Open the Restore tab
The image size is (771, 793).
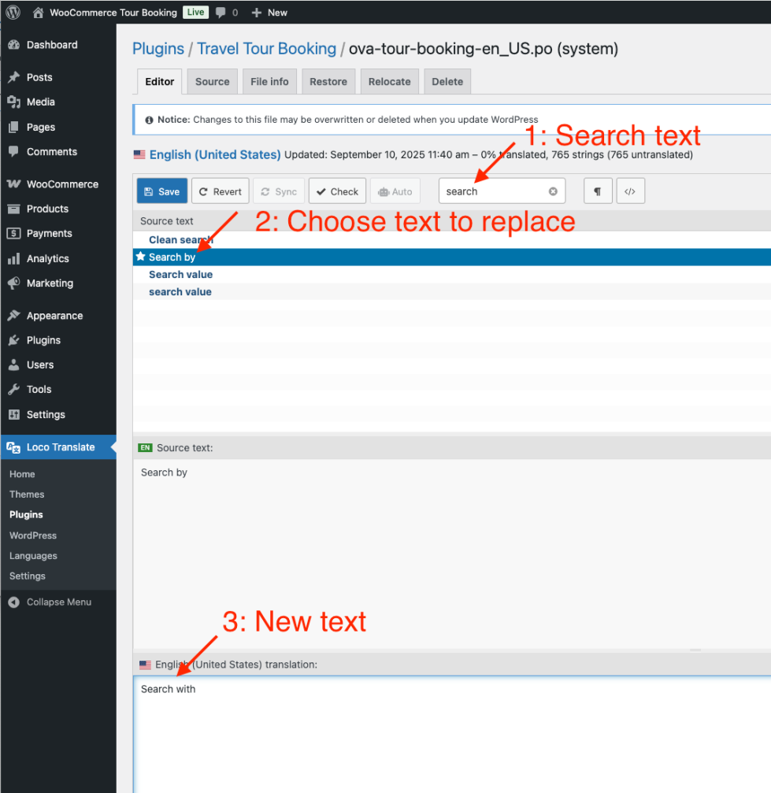click(x=328, y=81)
